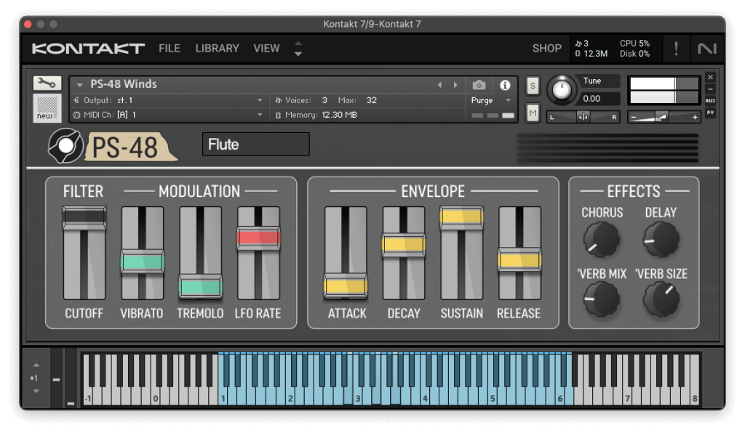Click the PV performance view button
This screenshot has height=433, width=745.
710,113
